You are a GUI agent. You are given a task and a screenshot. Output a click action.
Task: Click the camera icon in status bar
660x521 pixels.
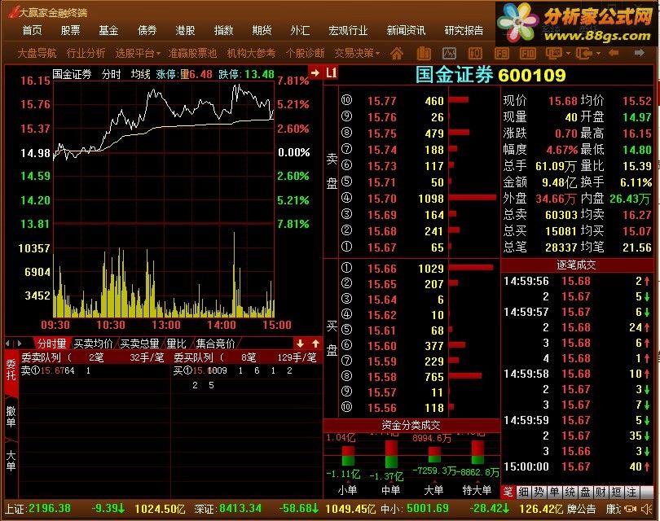tap(631, 509)
